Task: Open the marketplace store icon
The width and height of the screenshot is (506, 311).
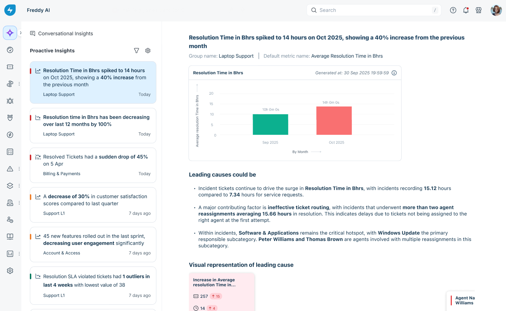Action: [x=479, y=10]
